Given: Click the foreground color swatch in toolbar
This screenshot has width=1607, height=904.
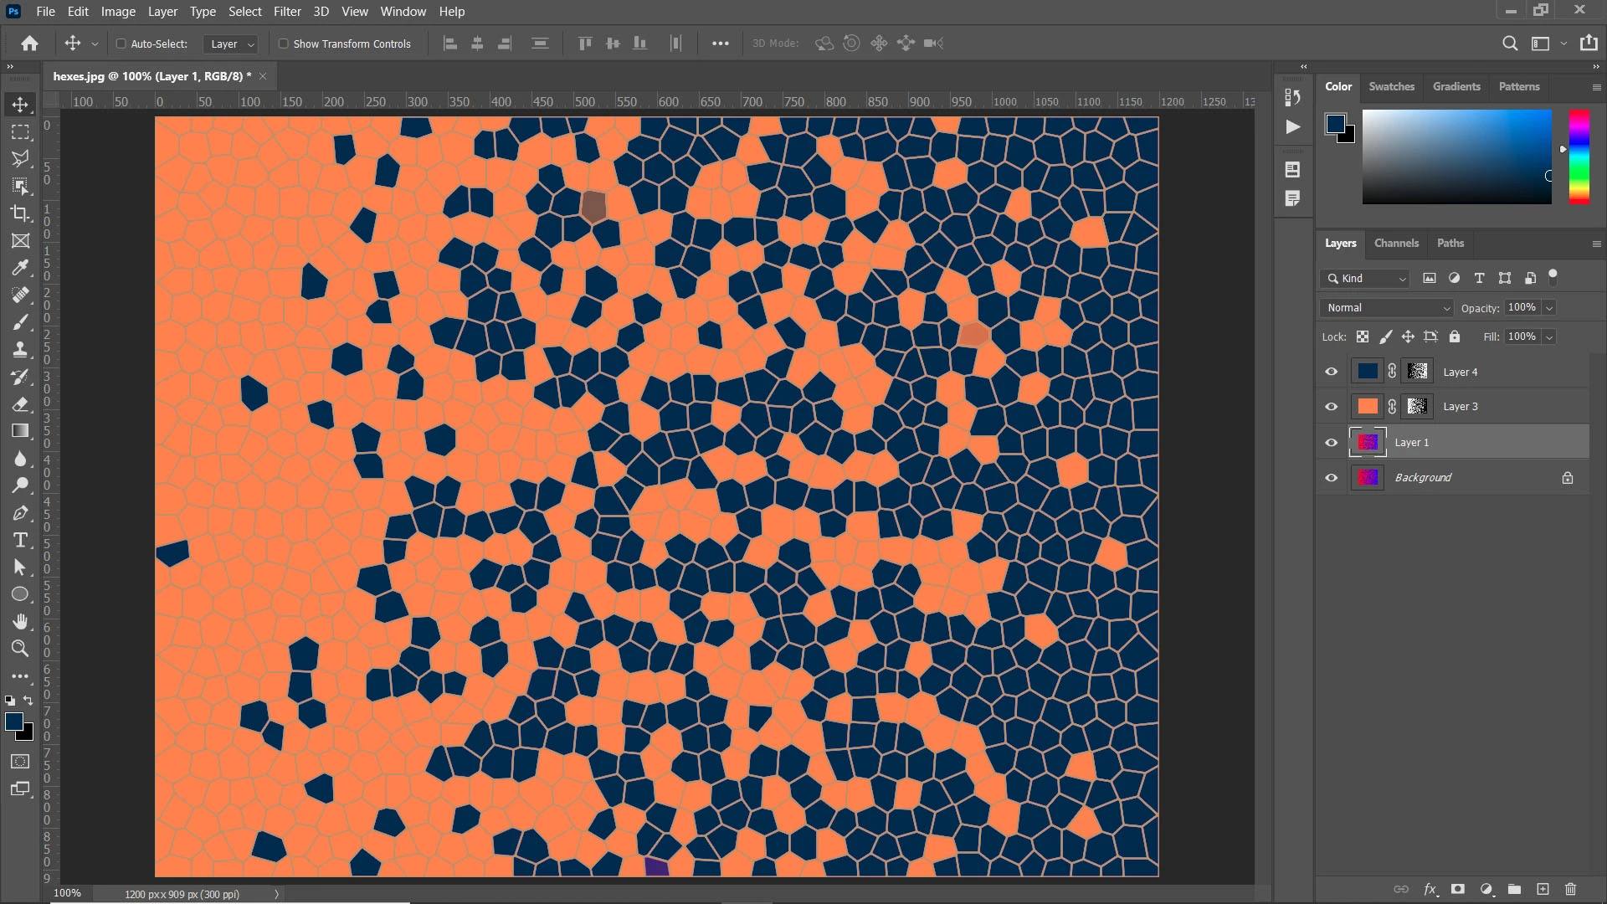Looking at the screenshot, I should pos(13,722).
